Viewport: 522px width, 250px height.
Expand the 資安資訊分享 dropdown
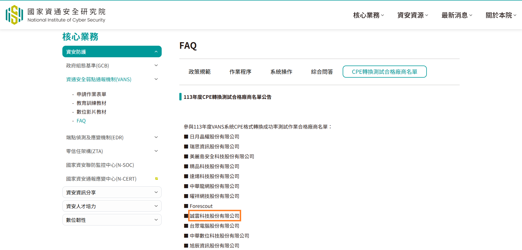click(112, 192)
